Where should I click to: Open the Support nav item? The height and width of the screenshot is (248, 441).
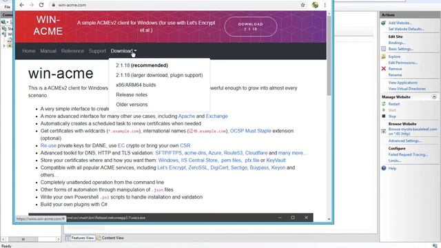coord(97,51)
